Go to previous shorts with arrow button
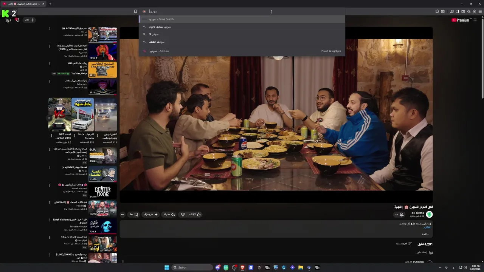Image resolution: width=484 pixels, height=272 pixels. tap(49, 118)
